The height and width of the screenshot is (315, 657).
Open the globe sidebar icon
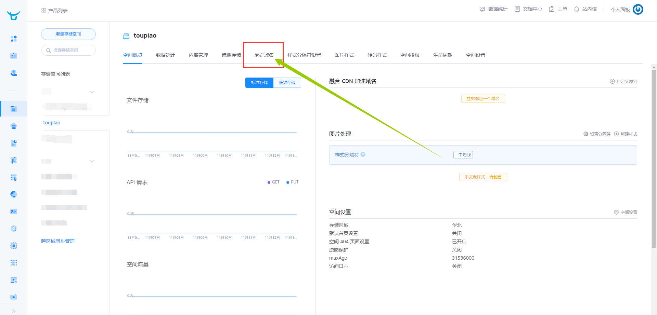14,194
